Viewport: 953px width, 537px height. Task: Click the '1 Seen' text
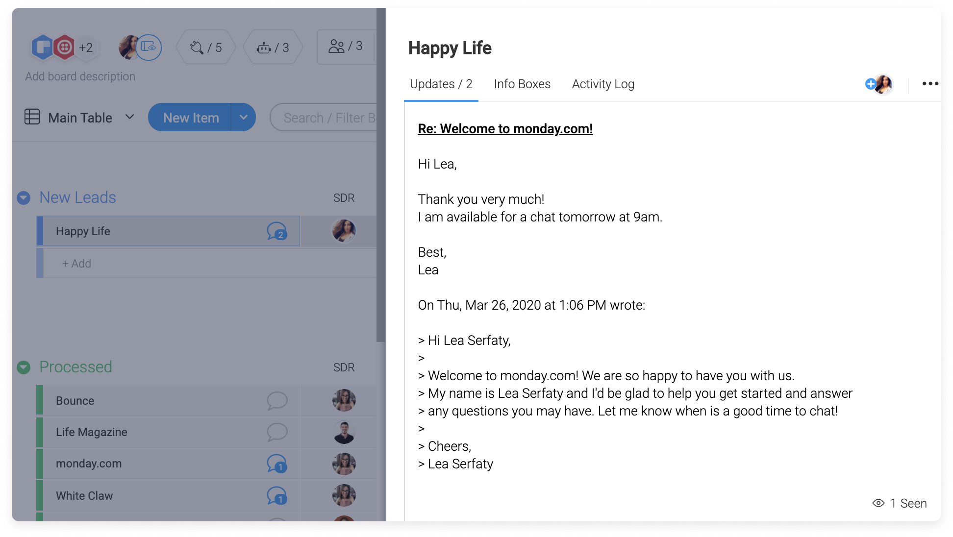[x=908, y=503]
